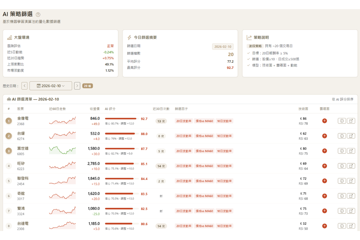The width and height of the screenshot is (360, 240).
Task: Open info details for 金像電 row
Action: (342, 121)
